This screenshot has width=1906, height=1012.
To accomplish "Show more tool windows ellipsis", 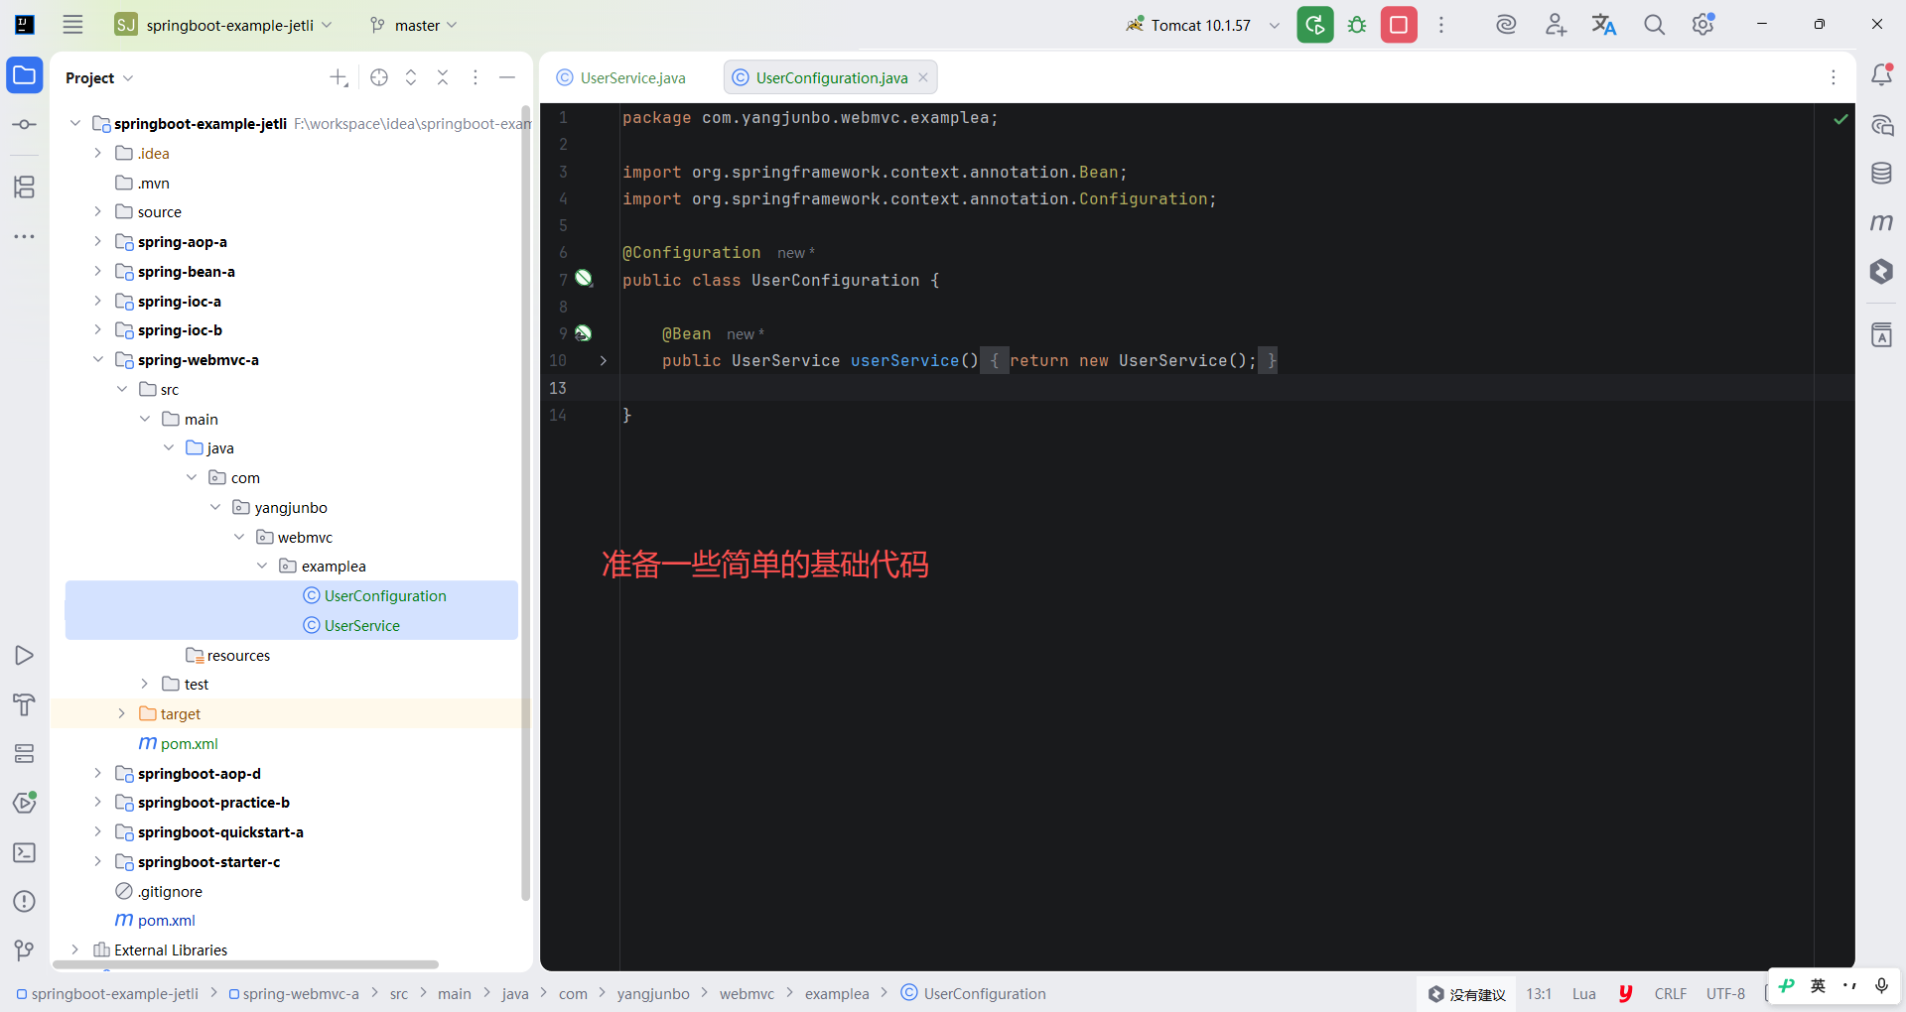I will pos(25,236).
